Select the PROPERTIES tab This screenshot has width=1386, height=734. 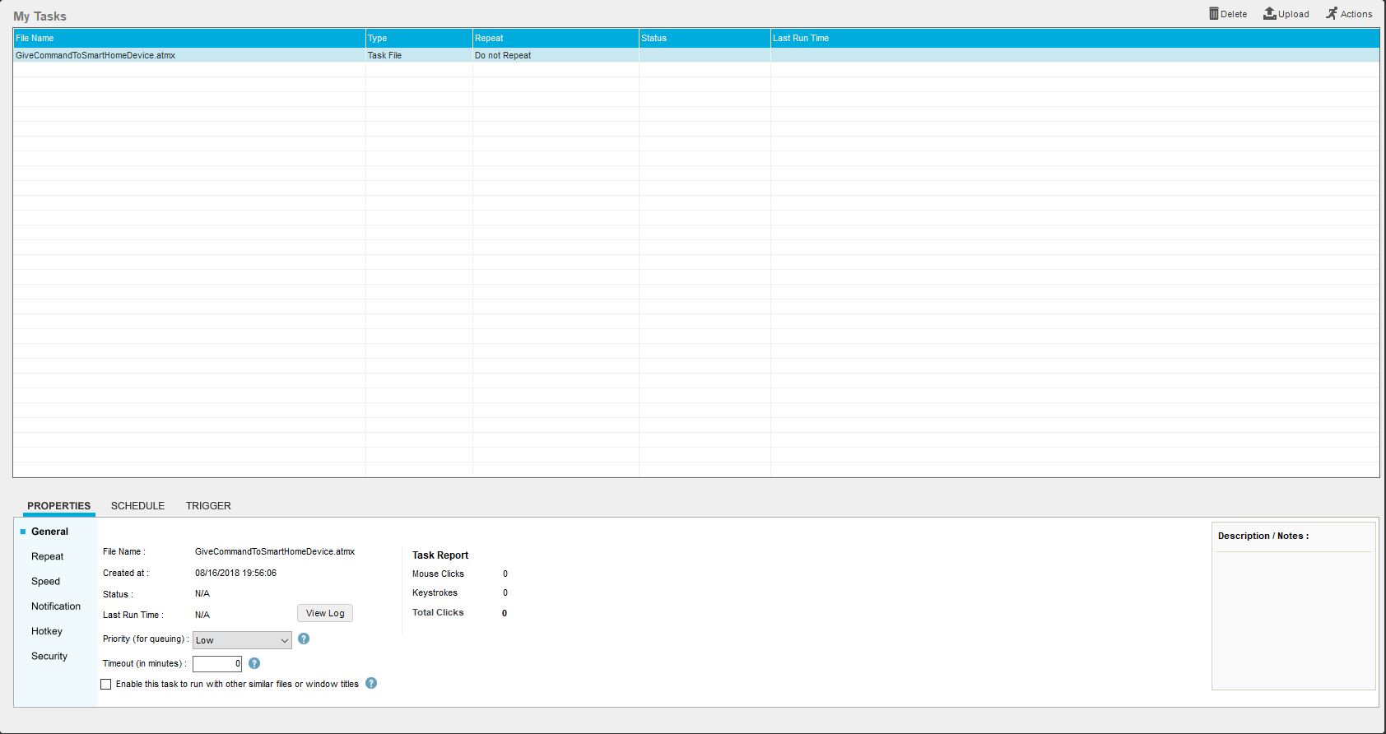(x=58, y=506)
